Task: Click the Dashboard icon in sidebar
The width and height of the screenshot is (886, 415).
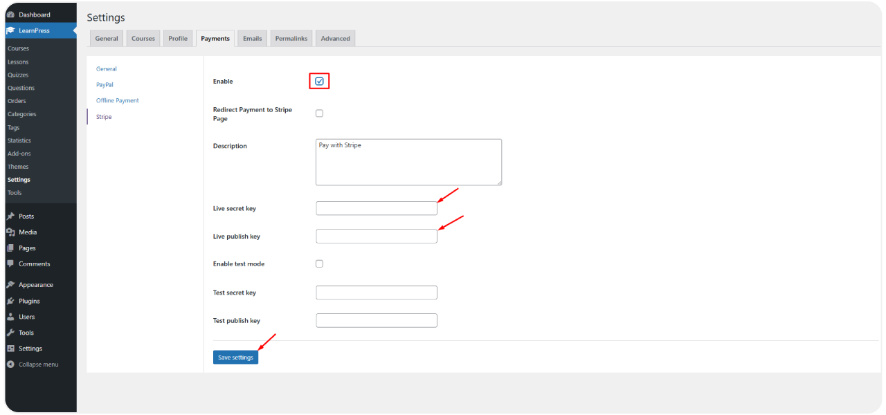Action: (10, 15)
